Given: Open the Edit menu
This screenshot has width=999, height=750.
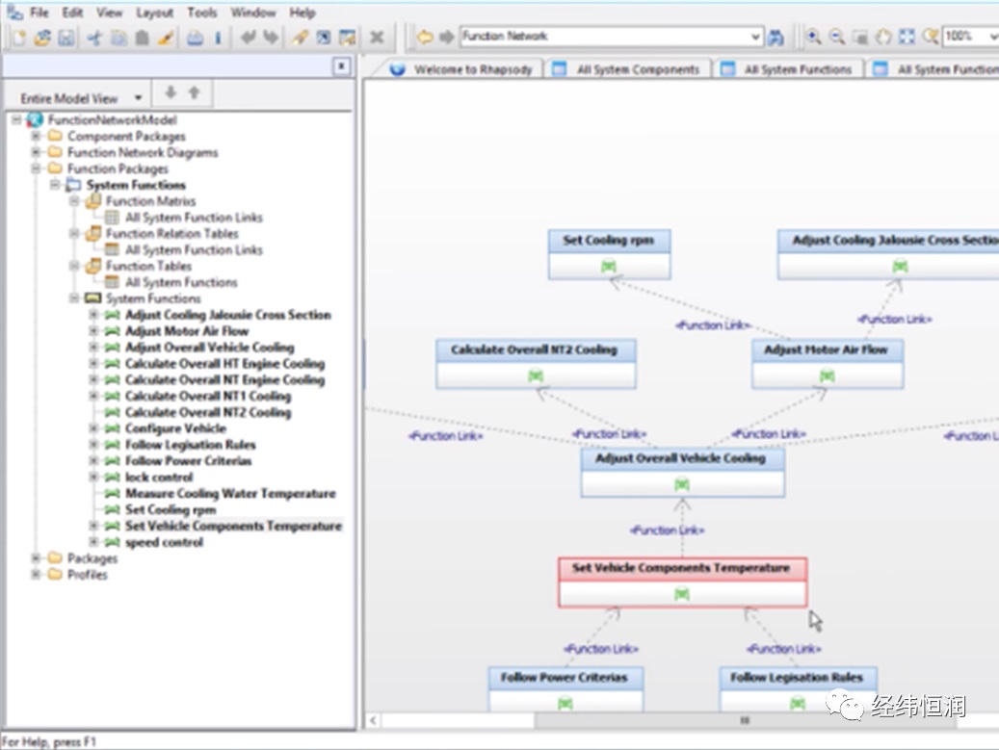Looking at the screenshot, I should tap(72, 13).
